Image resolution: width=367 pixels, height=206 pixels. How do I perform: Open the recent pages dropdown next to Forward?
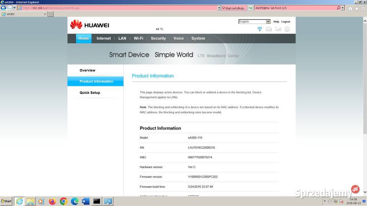click(x=14, y=8)
